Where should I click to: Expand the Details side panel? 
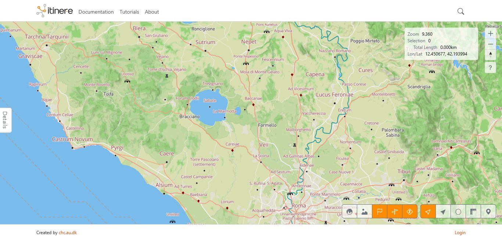tap(5, 120)
